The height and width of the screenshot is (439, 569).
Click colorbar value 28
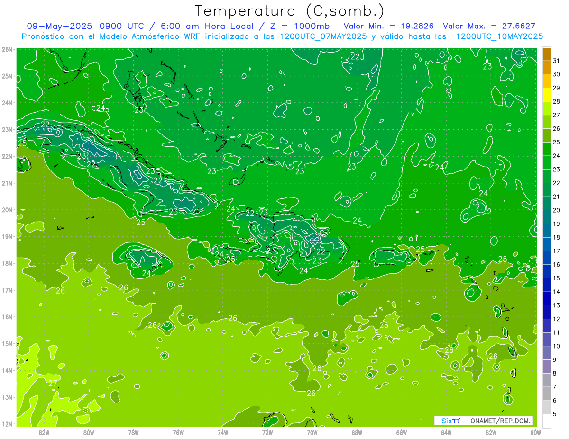point(556,101)
